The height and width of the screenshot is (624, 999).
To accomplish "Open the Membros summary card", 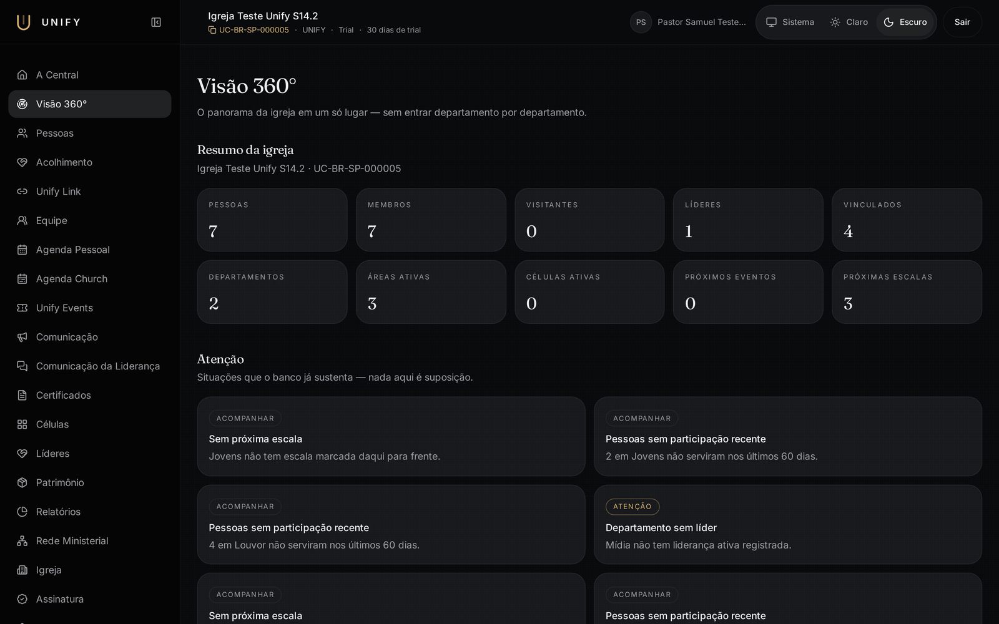I will coord(431,220).
